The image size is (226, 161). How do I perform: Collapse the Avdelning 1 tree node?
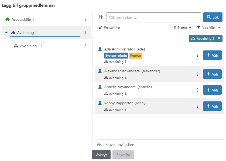[x=6, y=32]
